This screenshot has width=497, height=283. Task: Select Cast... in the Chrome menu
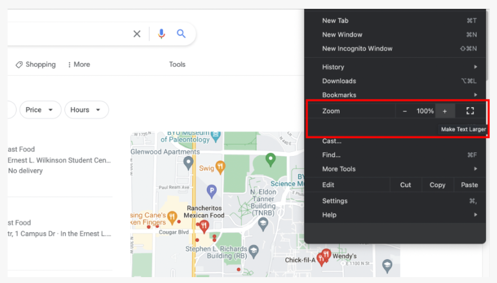395,141
